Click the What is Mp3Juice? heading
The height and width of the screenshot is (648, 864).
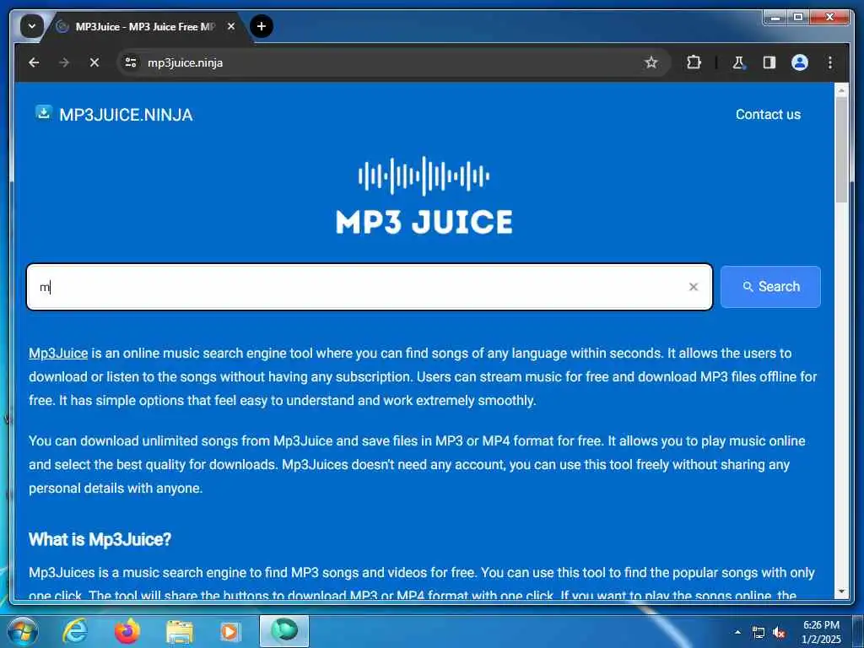[100, 539]
